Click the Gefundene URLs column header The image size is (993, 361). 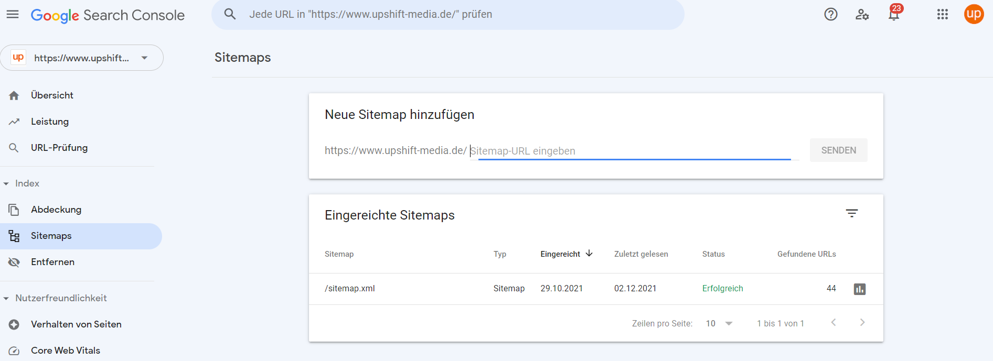click(806, 254)
